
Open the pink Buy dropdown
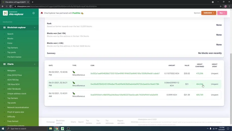(x=222, y=13)
